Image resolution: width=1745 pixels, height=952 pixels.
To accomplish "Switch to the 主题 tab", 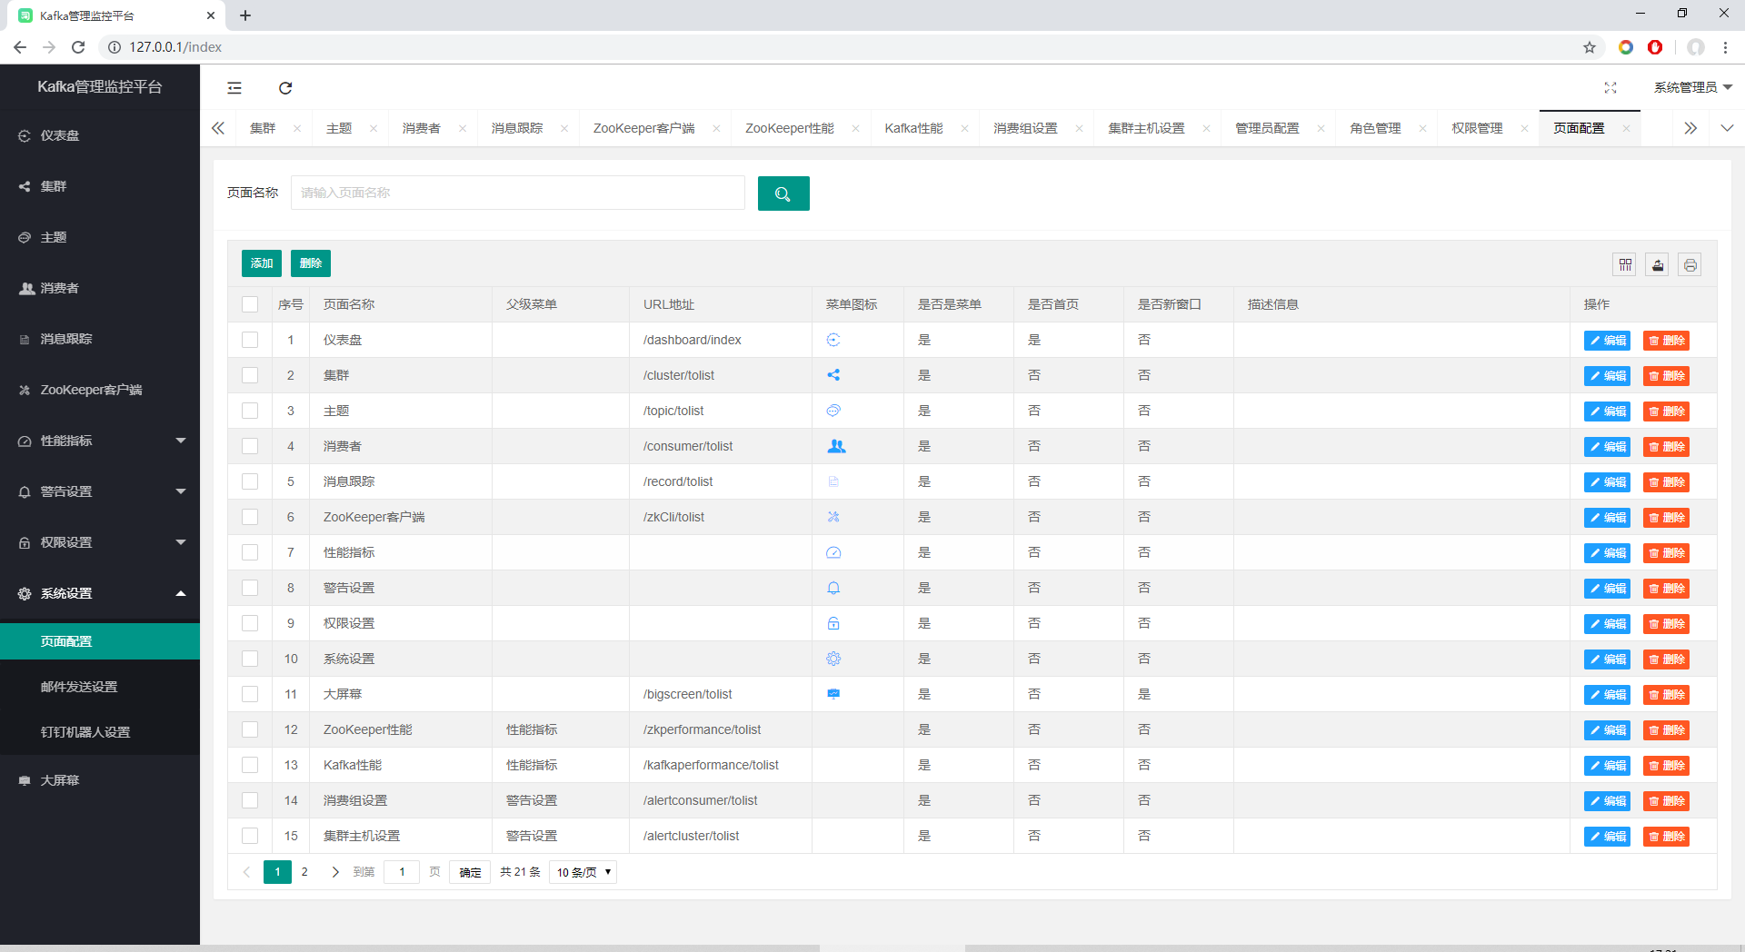I will tap(339, 129).
